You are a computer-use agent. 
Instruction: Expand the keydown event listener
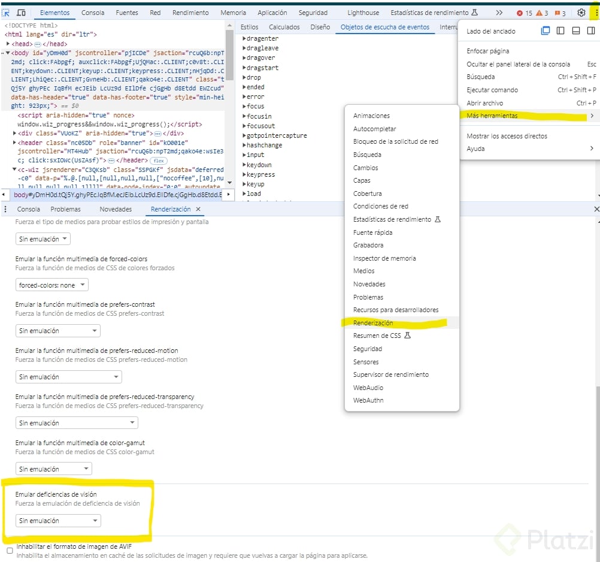point(244,165)
